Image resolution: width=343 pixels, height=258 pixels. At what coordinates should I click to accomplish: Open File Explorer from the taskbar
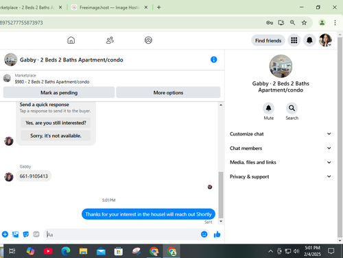click(x=83, y=251)
